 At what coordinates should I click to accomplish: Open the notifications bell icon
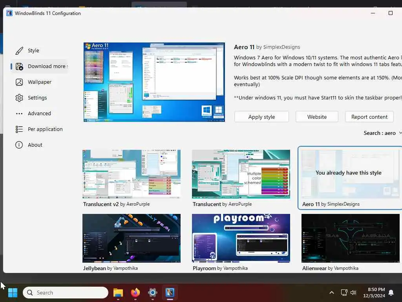391,293
